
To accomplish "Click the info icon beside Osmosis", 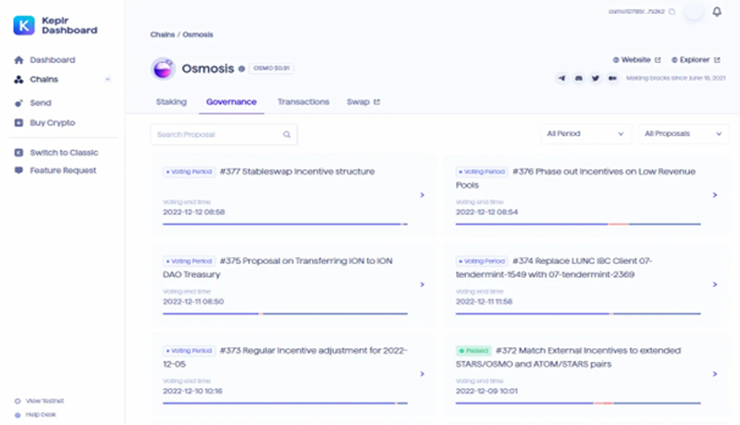I will click(x=241, y=68).
